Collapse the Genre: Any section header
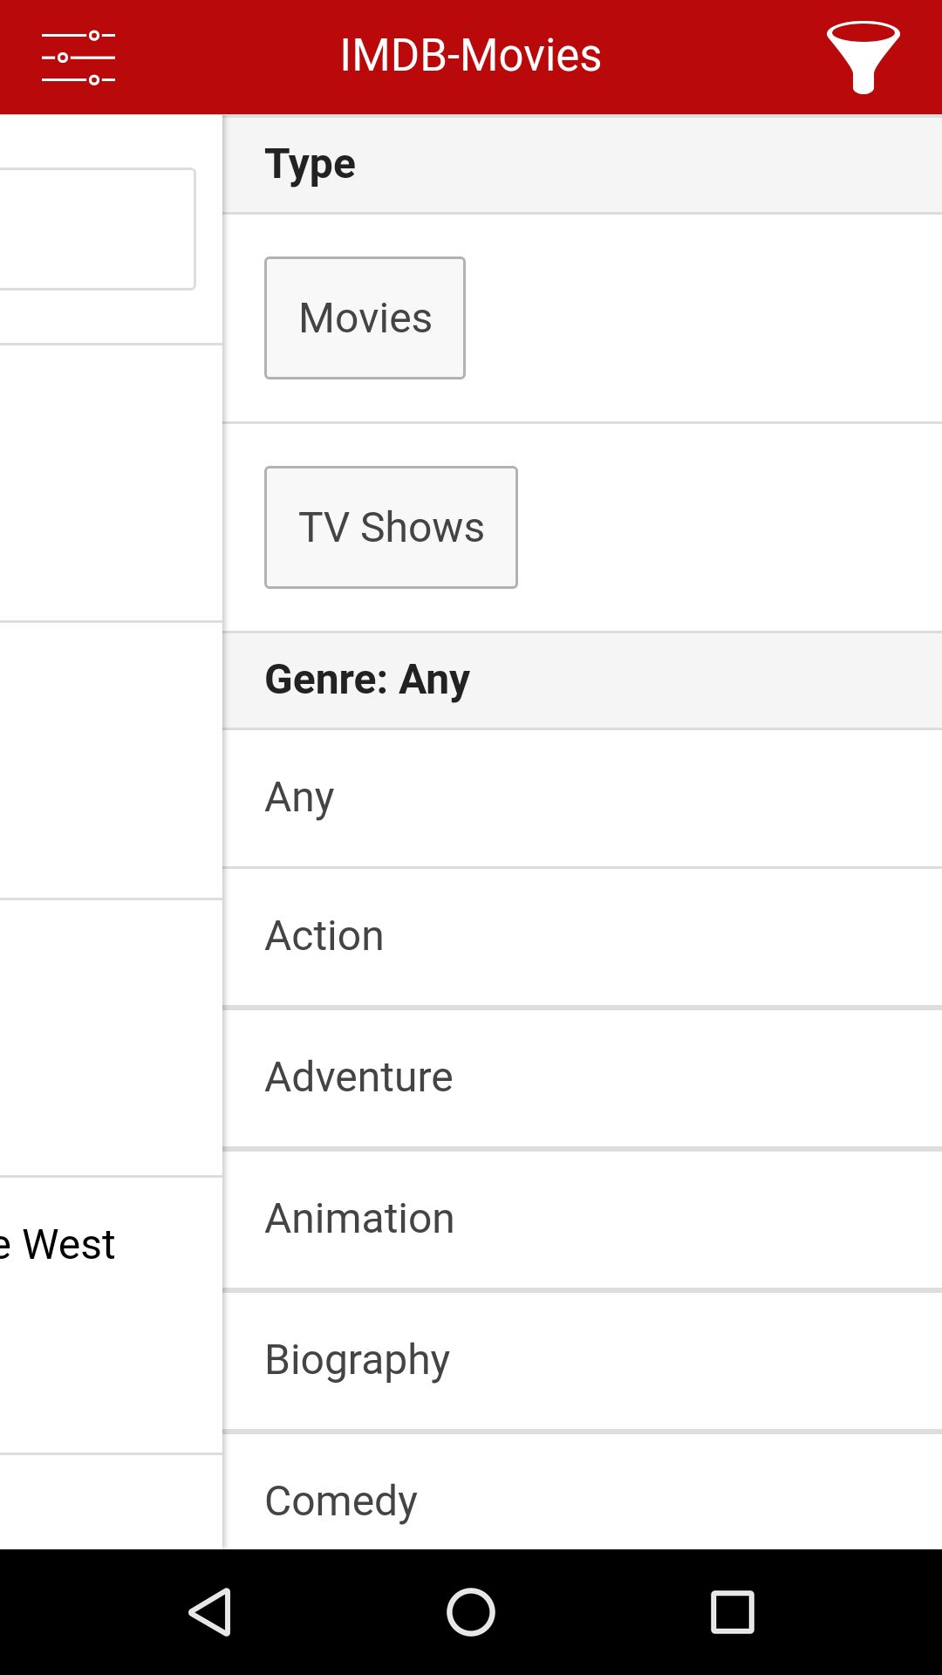 [x=583, y=680]
